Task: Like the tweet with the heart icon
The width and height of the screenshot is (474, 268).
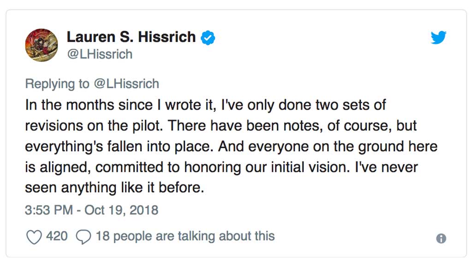Action: click(34, 237)
